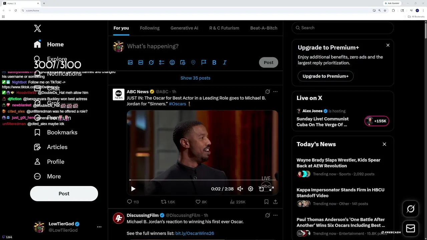The height and width of the screenshot is (240, 427).
Task: Click Show 35 posts link
Action: (x=195, y=78)
